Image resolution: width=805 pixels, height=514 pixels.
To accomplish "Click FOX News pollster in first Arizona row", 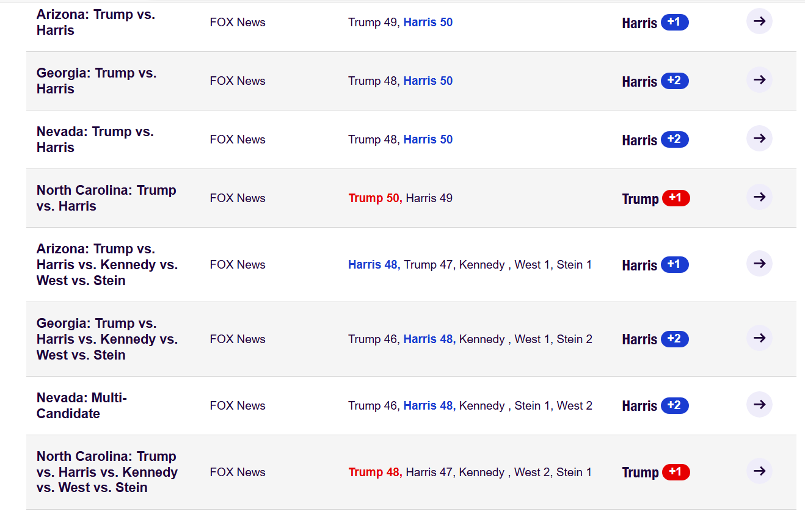I will click(238, 23).
